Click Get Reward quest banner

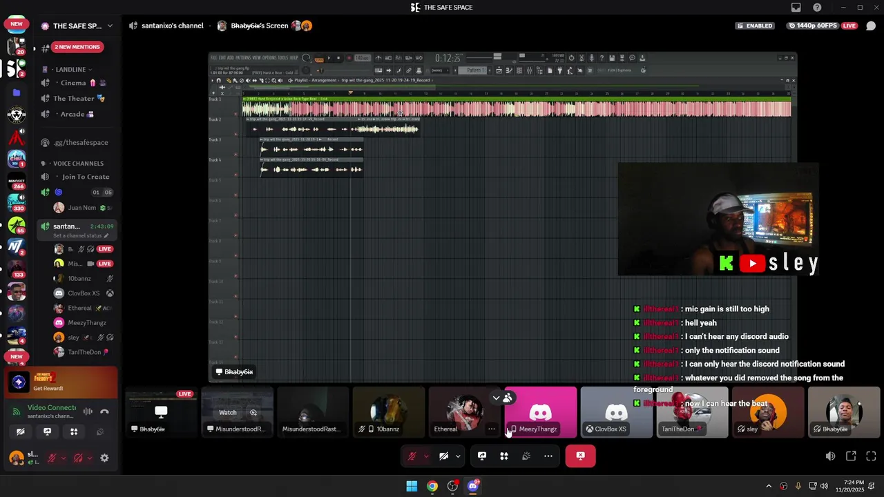[x=61, y=381]
